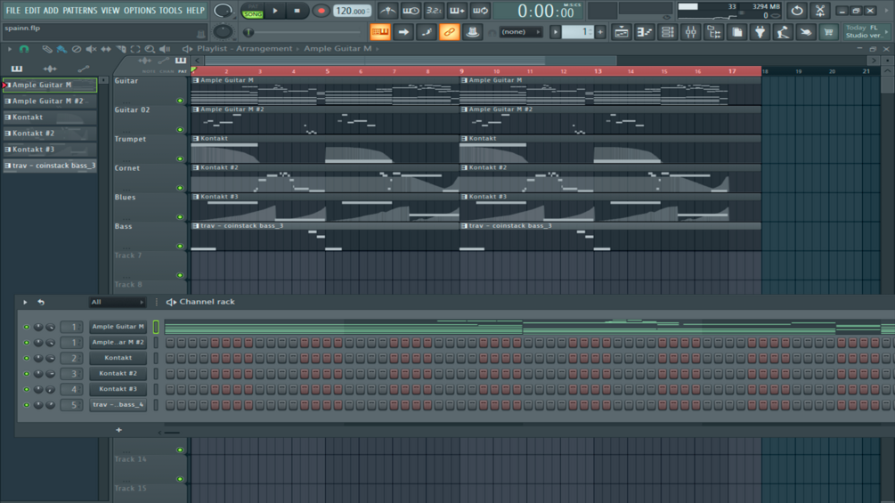Screen dimensions: 895x503
Task: Click the Ample Guitar M channel button
Action: coord(118,327)
